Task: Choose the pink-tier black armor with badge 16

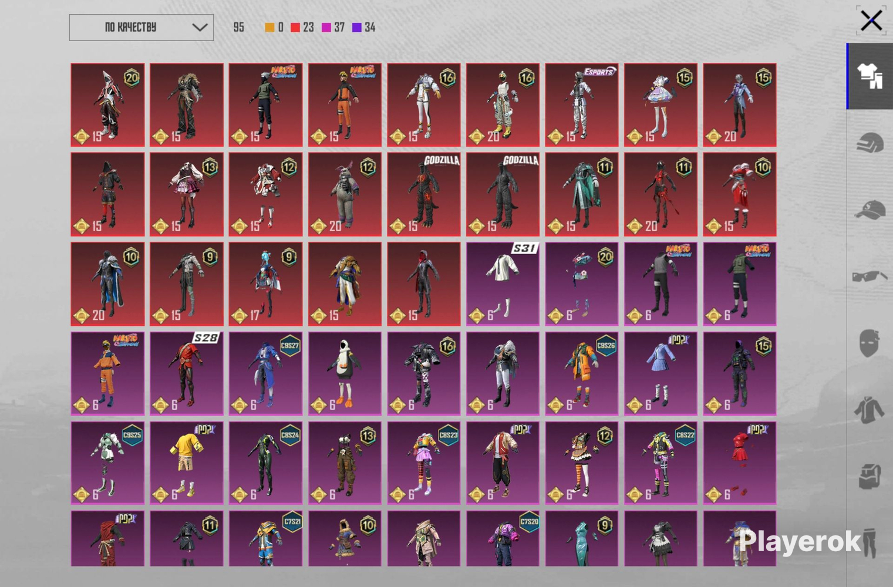Action: (x=424, y=373)
